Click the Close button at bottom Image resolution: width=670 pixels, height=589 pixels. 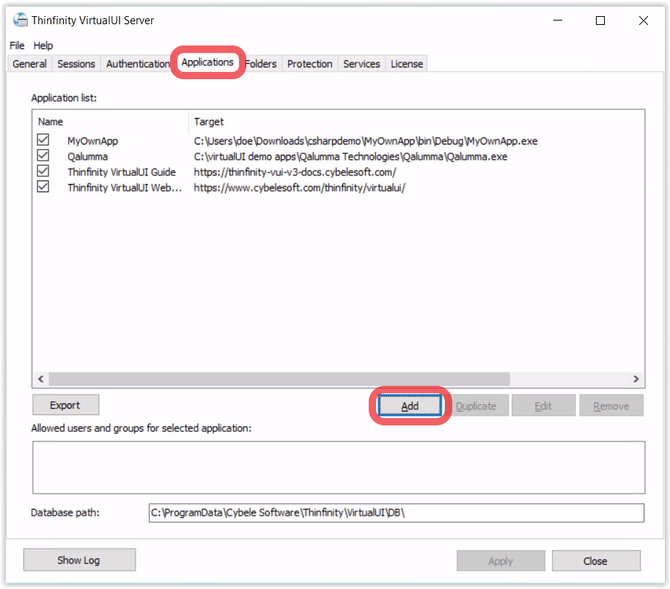tap(596, 561)
